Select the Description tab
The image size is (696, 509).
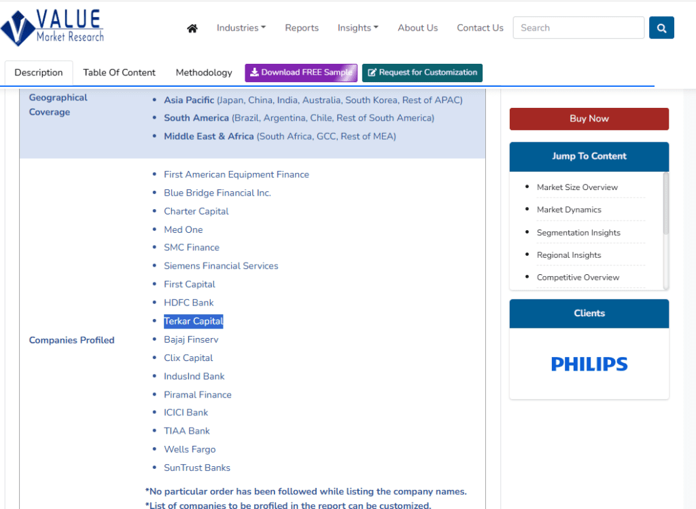click(x=39, y=73)
